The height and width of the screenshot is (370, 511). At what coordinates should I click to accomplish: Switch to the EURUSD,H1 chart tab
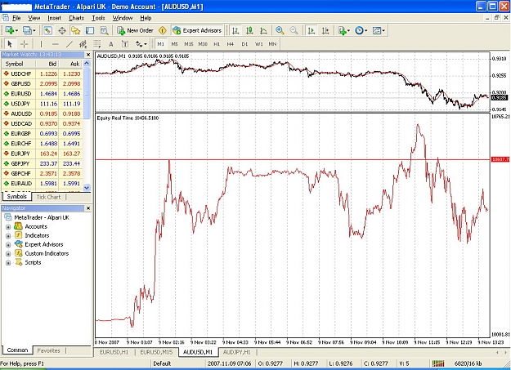[114, 352]
